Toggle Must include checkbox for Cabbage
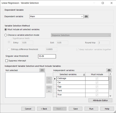Viewport: 116px width, 113px height. point(97,78)
